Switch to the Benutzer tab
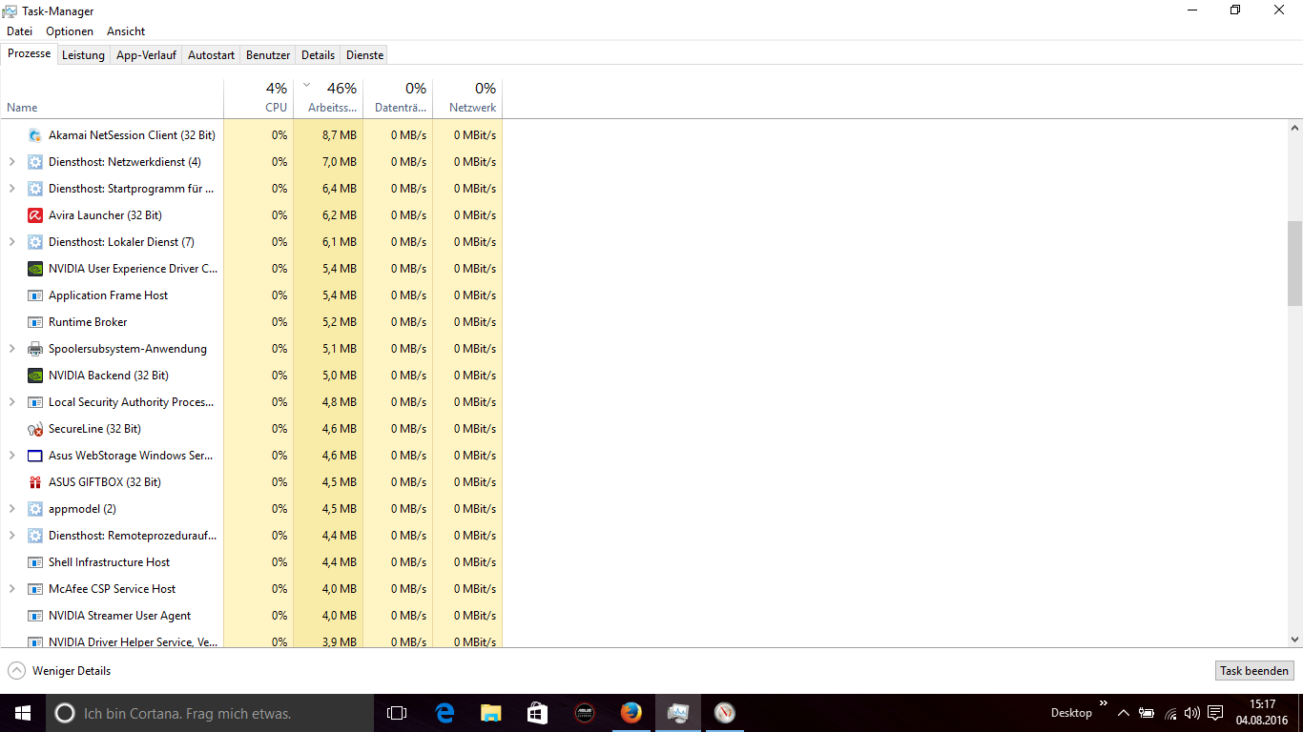Screen dimensions: 1303x732 268,55
